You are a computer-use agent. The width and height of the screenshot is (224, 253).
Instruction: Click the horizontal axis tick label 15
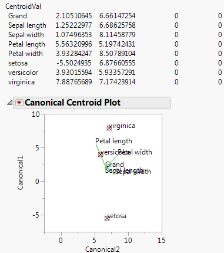(x=162, y=241)
